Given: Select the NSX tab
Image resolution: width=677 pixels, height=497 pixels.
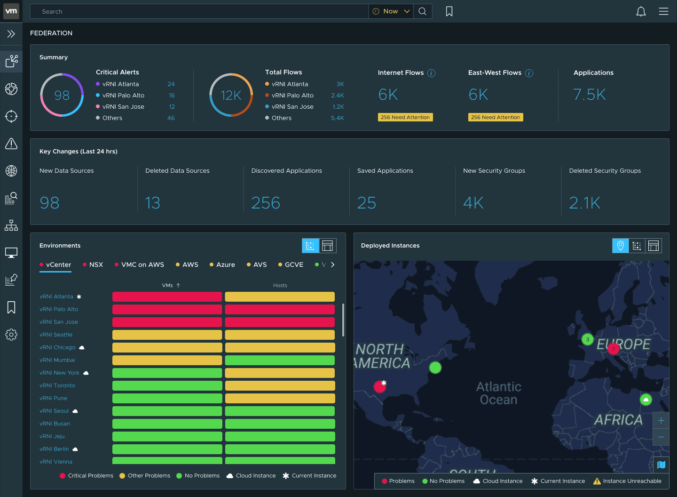Looking at the screenshot, I should (x=93, y=265).
